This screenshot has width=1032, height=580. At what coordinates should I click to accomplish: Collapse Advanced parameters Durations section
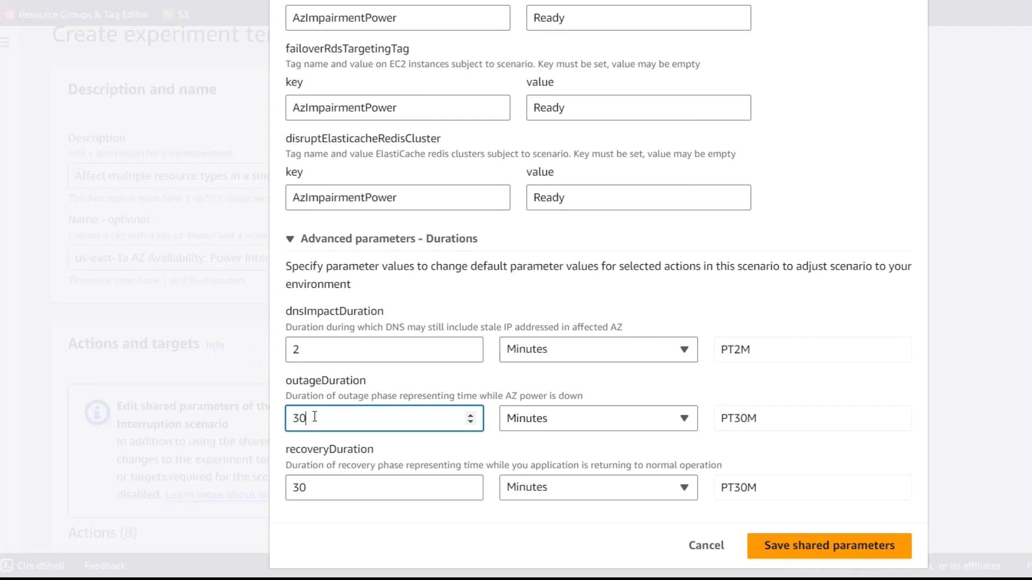290,239
